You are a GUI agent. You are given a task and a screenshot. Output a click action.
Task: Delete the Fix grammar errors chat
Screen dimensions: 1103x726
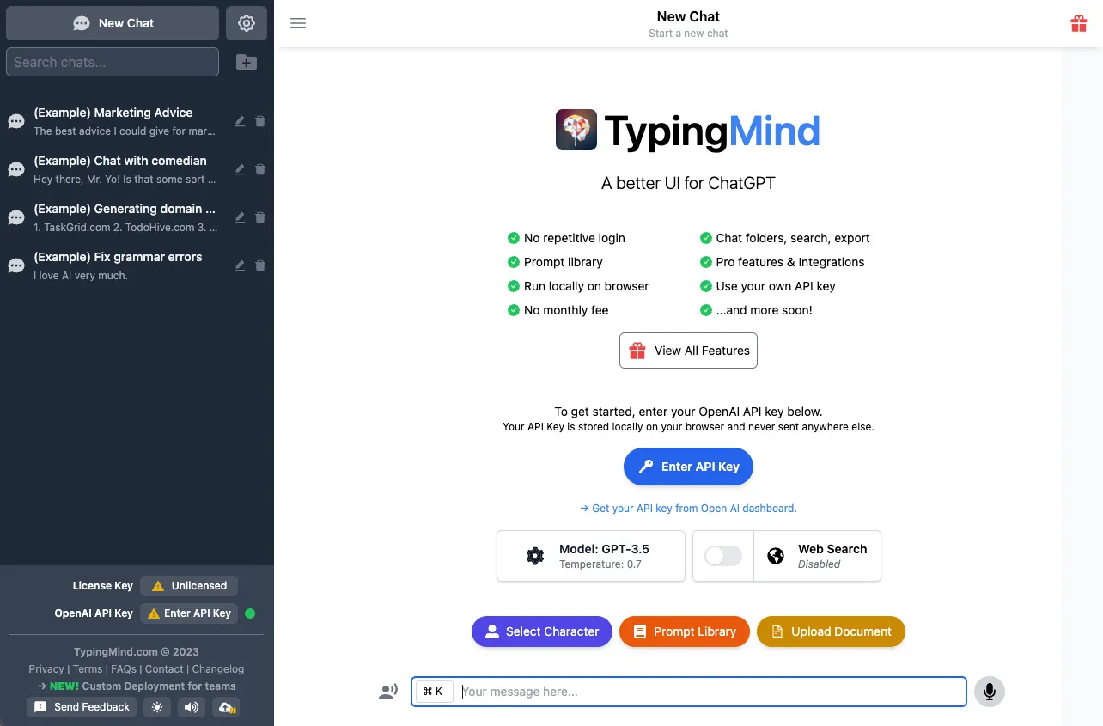pyautogui.click(x=260, y=265)
